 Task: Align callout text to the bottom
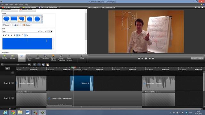28,35
